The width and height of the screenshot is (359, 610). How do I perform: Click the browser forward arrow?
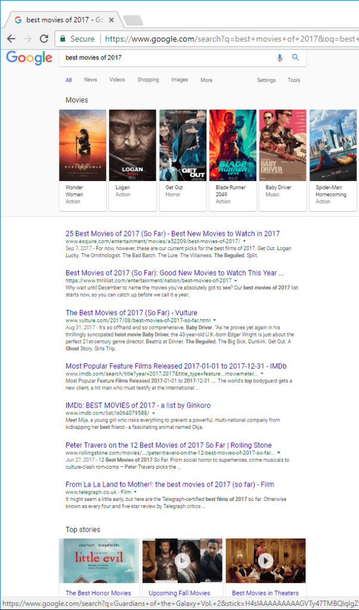point(27,39)
